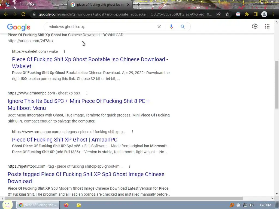This screenshot has height=209, width=279.
Task: Click the https://urloso.com/2d73nx. text
Action: (31, 41)
